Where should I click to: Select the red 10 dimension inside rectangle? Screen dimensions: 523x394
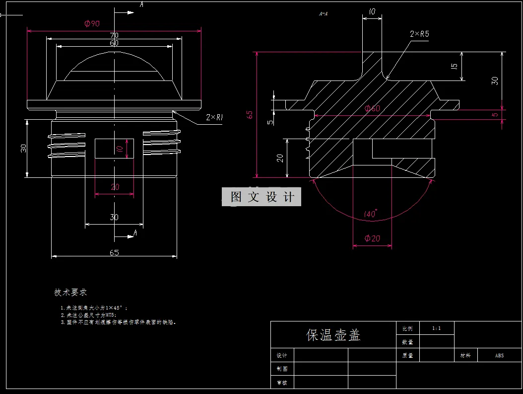click(x=120, y=148)
